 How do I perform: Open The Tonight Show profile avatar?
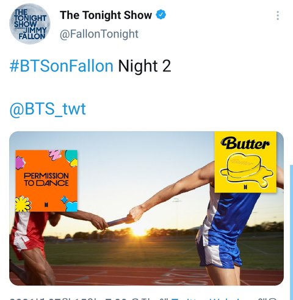[29, 24]
